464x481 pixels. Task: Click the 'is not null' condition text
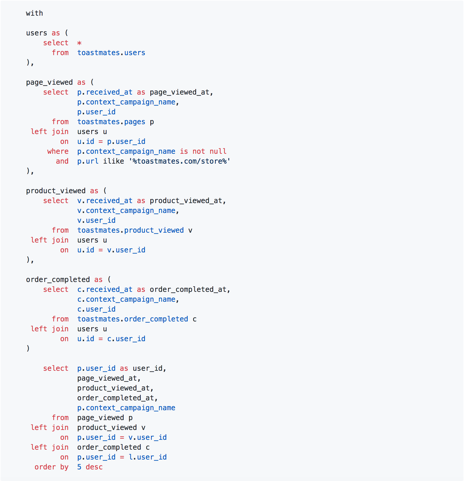(x=203, y=151)
